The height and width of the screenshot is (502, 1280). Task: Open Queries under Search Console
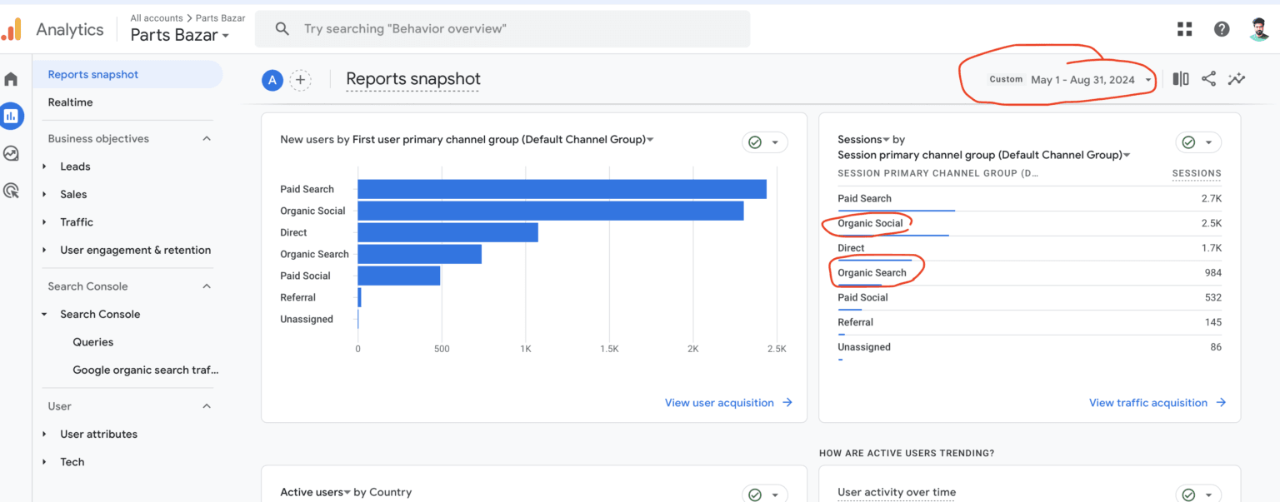92,342
